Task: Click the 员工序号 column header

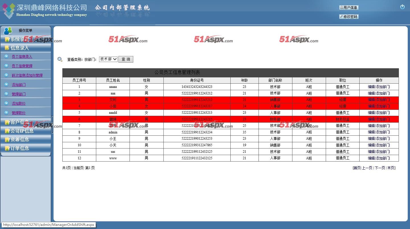Action: click(79, 80)
